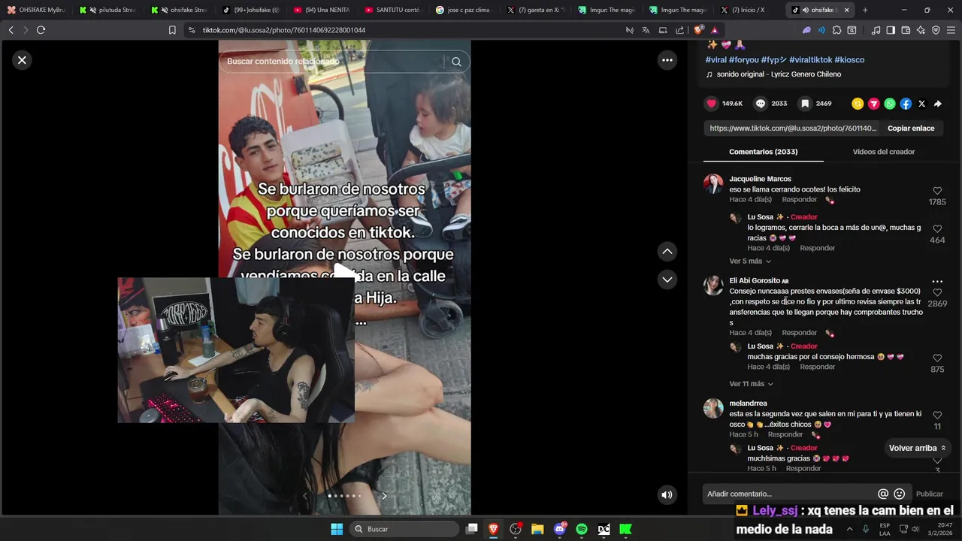962x541 pixels.
Task: Reply to Jacqueline Marcos's comment
Action: pyautogui.click(x=799, y=200)
